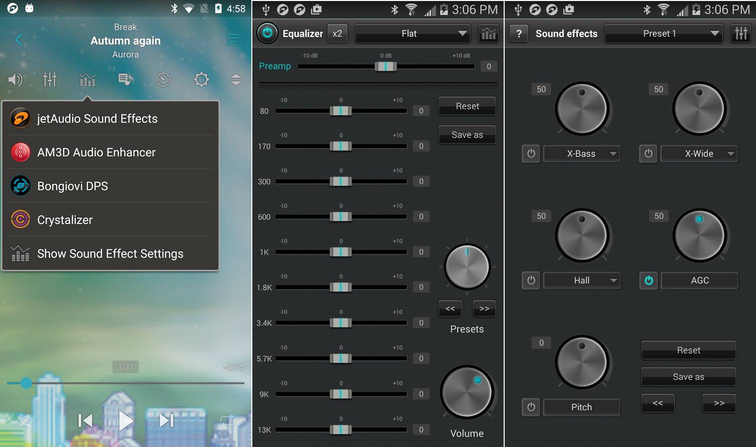Click the 13K band slider handle
This screenshot has height=447, width=756.
click(x=341, y=430)
